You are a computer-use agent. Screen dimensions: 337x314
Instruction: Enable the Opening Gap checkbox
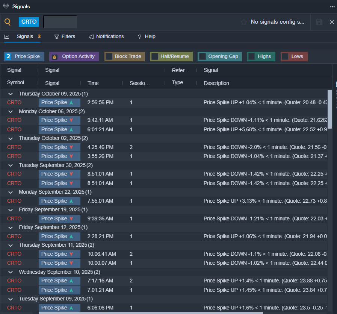pos(202,56)
